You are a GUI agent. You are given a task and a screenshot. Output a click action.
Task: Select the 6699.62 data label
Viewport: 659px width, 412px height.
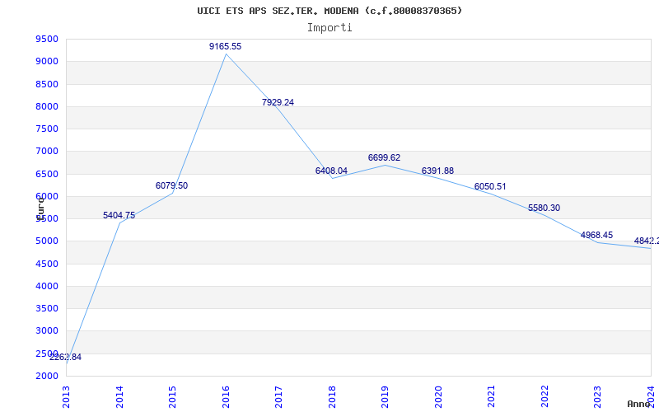click(384, 157)
